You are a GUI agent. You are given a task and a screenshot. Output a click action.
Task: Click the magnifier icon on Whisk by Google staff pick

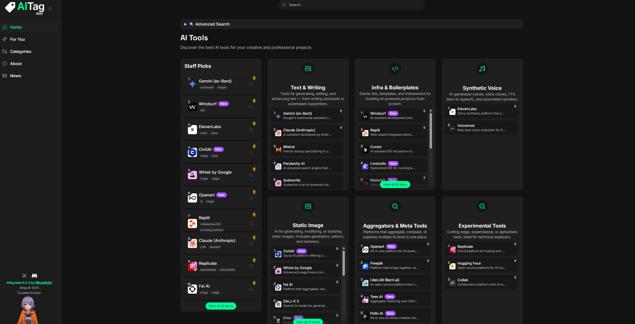click(x=251, y=175)
